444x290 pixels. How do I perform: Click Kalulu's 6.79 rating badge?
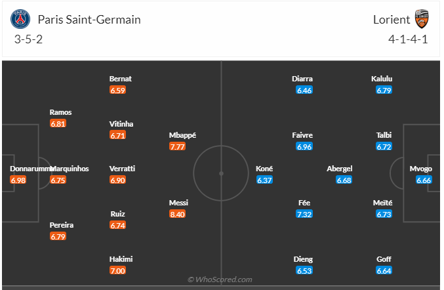(x=384, y=90)
